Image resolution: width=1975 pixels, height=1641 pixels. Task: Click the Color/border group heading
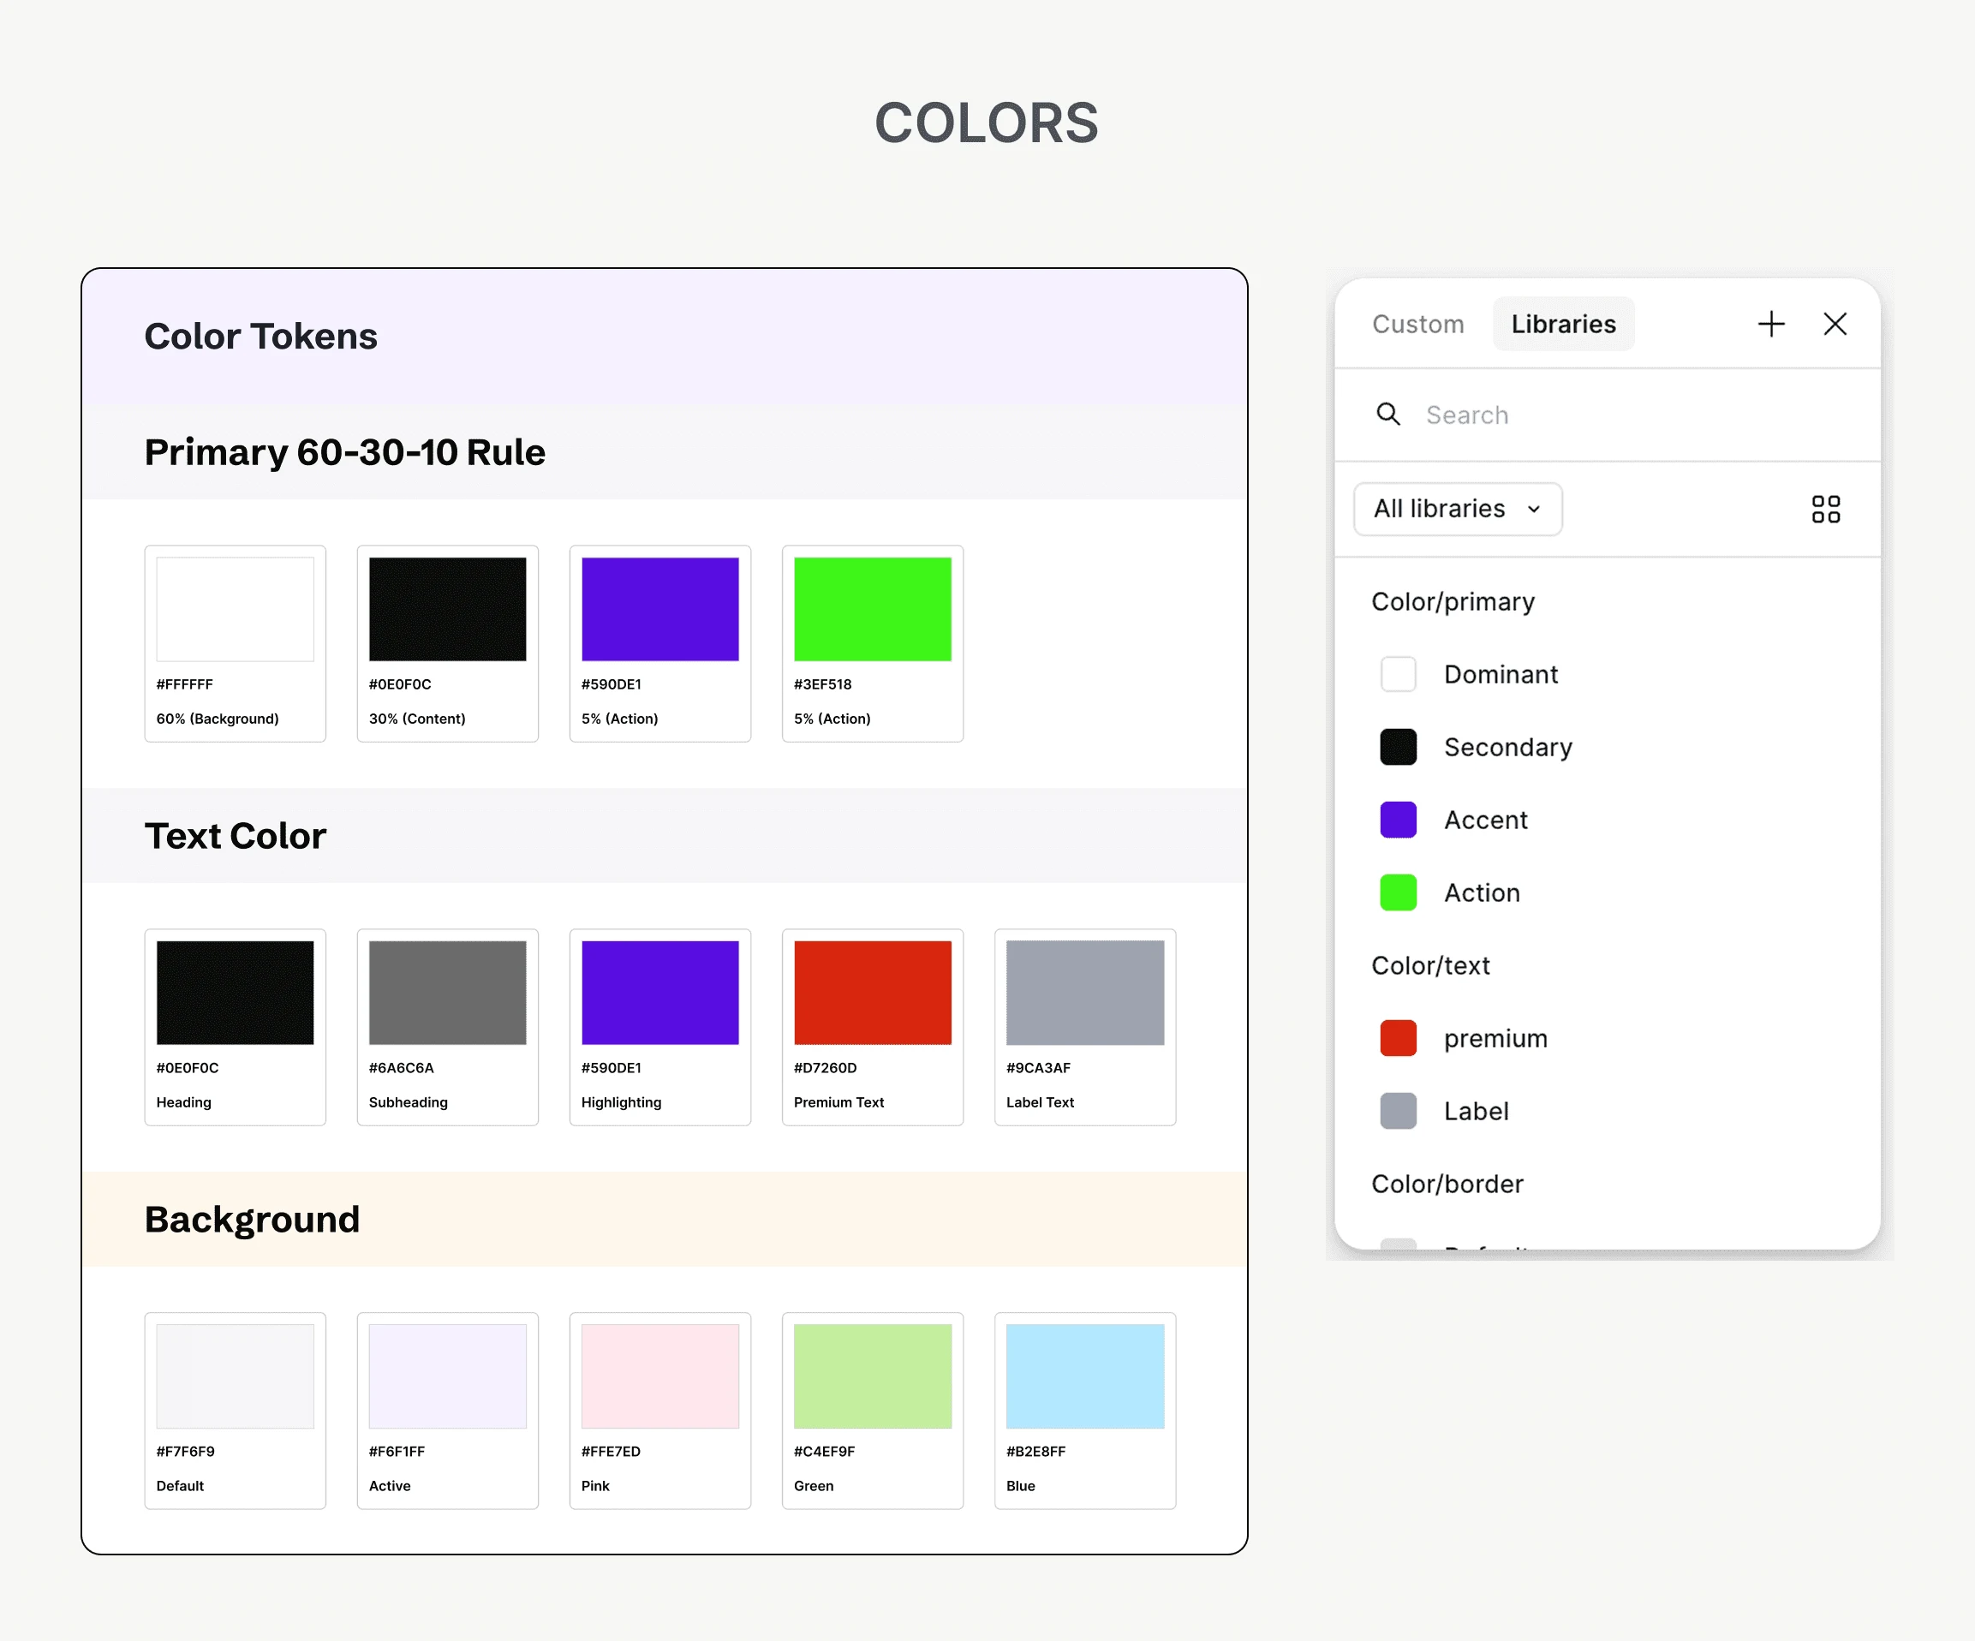click(x=1447, y=1184)
